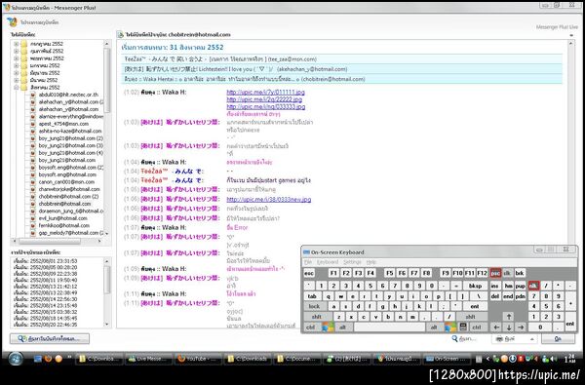This screenshot has height=385, width=585.
Task: Click the context menu key on On-Screen Keyboard
Action: click(x=463, y=327)
